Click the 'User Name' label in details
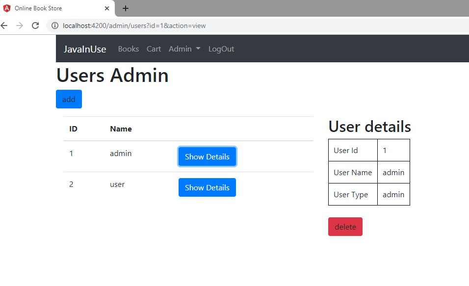Viewport: 469px width, 286px height. (x=353, y=173)
